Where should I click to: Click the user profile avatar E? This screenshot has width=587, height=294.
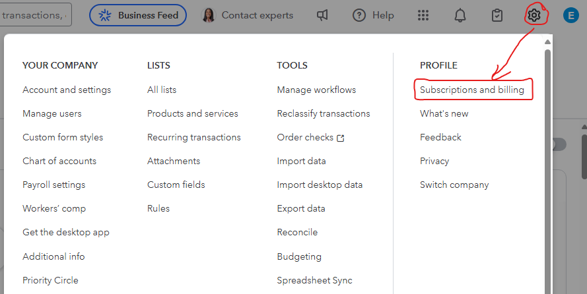570,15
